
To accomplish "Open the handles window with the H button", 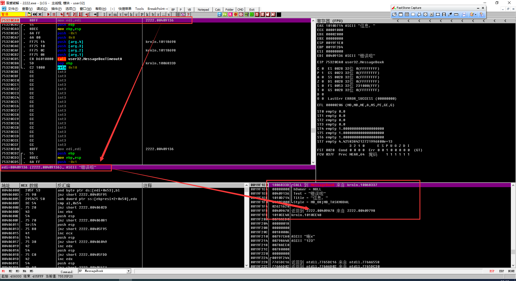I will (131, 14).
